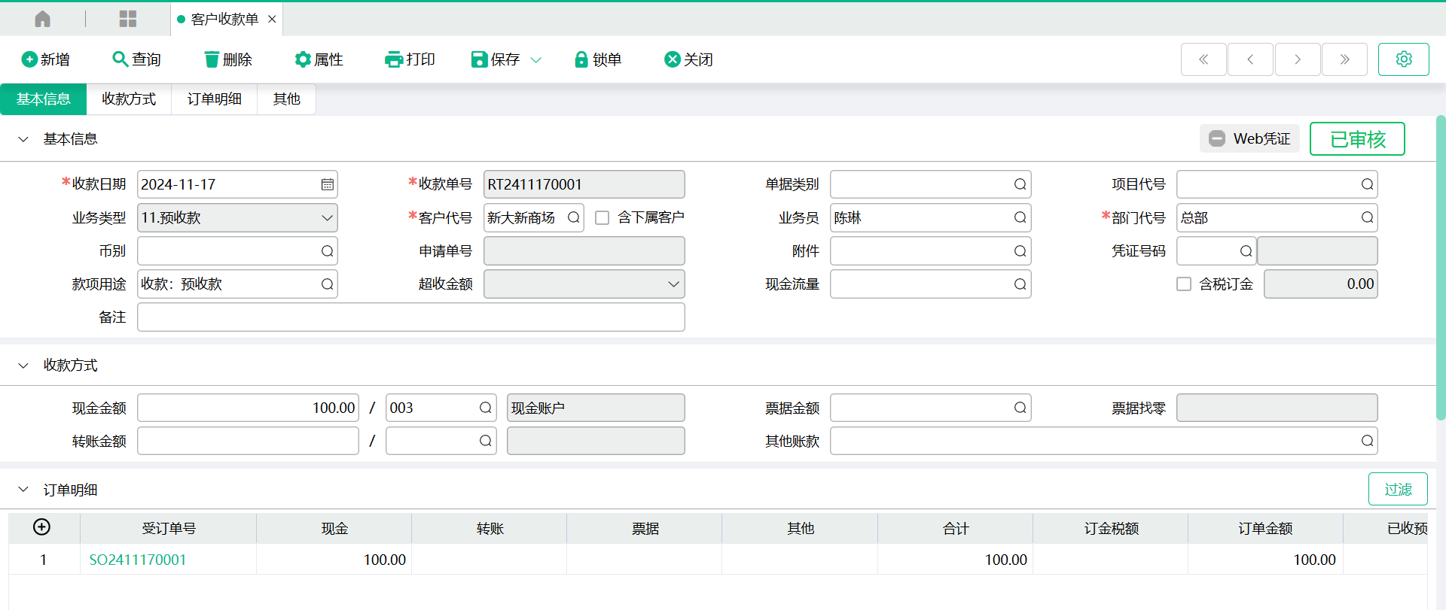Click the 查询 search toolbar icon
This screenshot has width=1446, height=610.
(x=120, y=59)
